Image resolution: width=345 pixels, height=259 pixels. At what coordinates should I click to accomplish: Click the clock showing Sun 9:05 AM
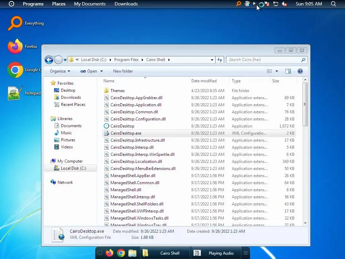click(x=309, y=4)
